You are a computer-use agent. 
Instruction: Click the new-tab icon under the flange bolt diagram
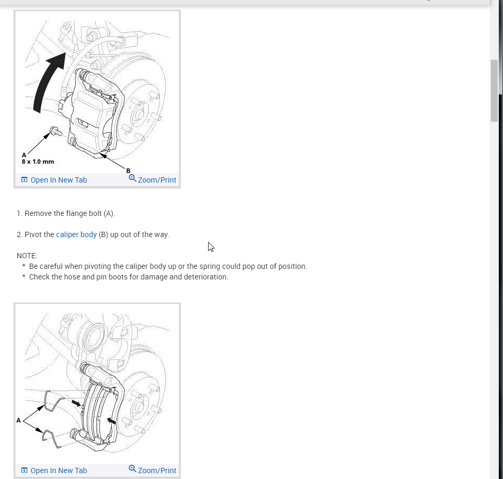24,179
